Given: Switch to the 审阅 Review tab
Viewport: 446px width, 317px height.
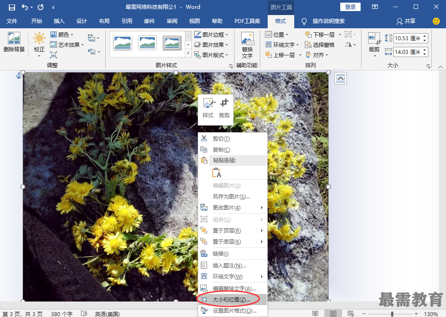Looking at the screenshot, I should click(x=172, y=21).
